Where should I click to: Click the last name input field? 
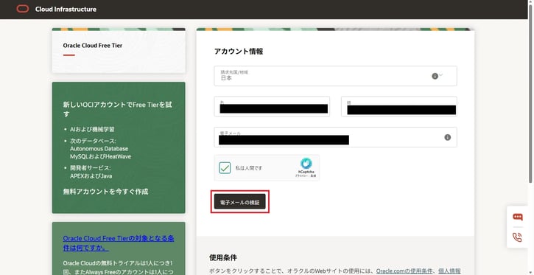coord(399,106)
